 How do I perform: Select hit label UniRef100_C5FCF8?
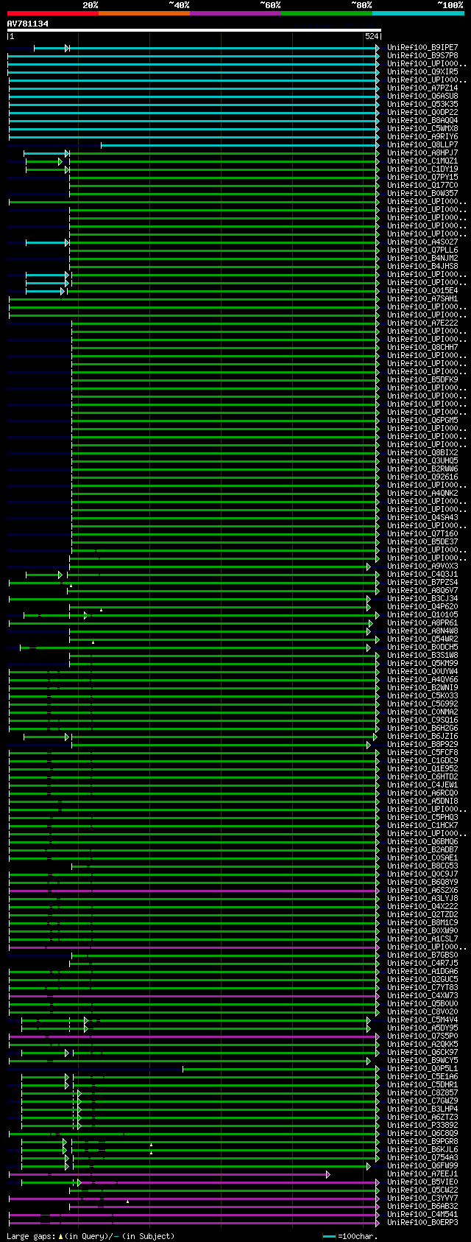[422, 753]
